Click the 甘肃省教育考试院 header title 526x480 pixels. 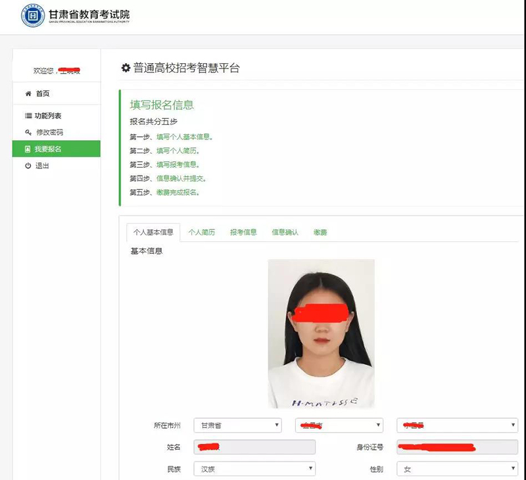click(x=89, y=14)
